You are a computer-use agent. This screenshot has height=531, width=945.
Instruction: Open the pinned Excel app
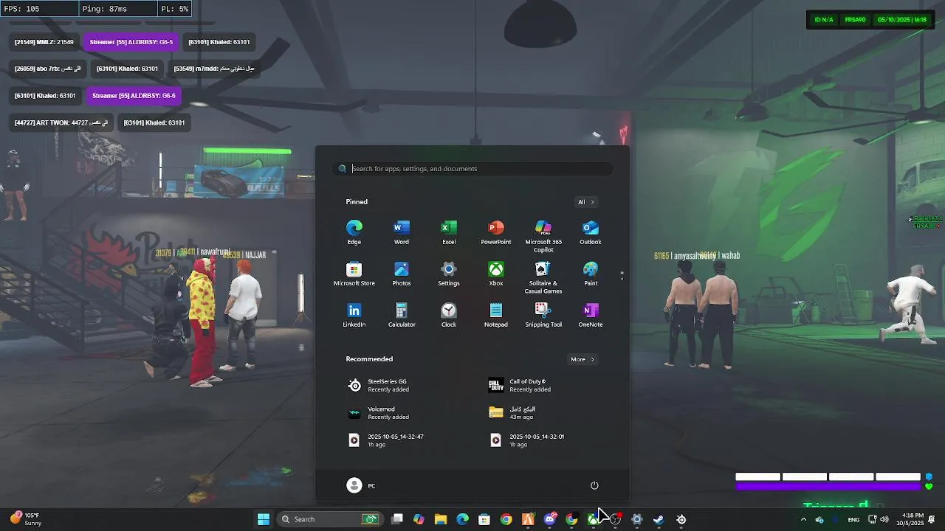point(449,232)
